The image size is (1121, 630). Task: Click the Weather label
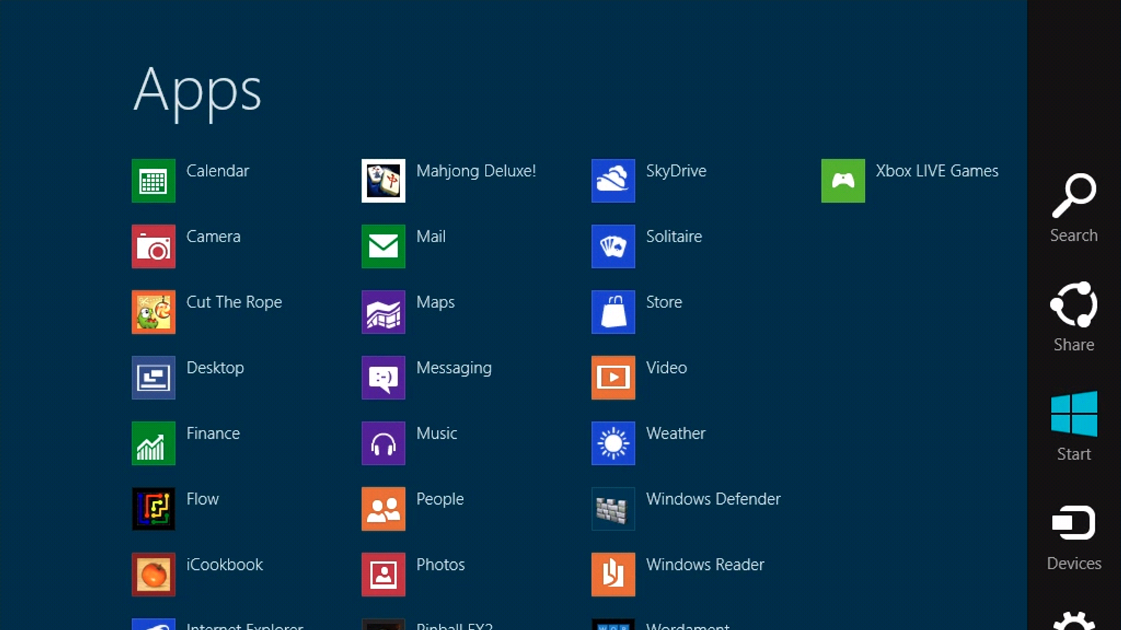[676, 433]
